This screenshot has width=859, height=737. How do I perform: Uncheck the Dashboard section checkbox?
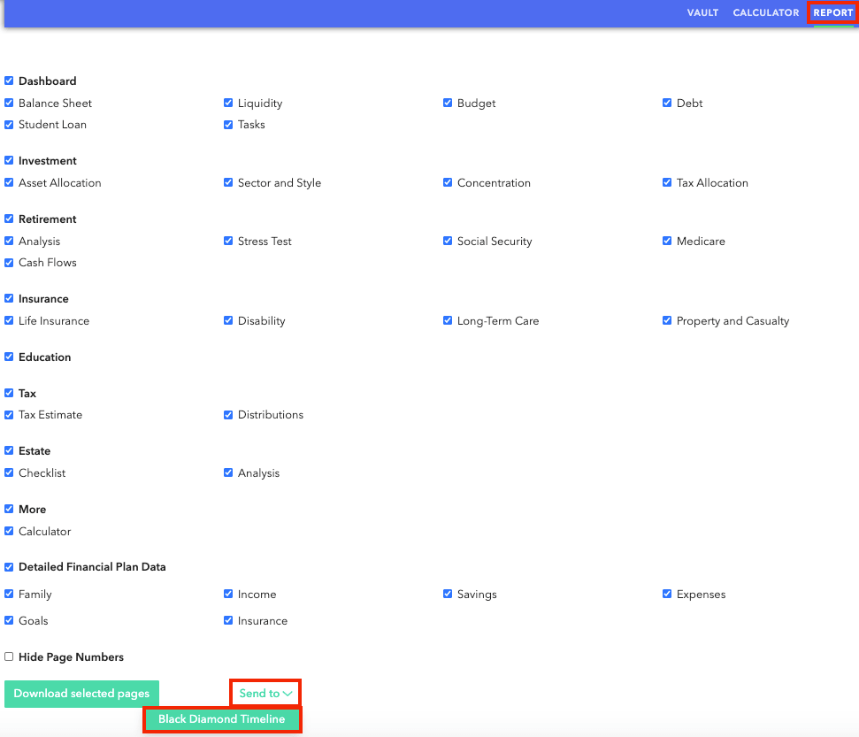9,81
